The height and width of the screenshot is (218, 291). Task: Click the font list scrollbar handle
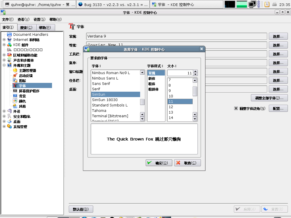pos(142,102)
